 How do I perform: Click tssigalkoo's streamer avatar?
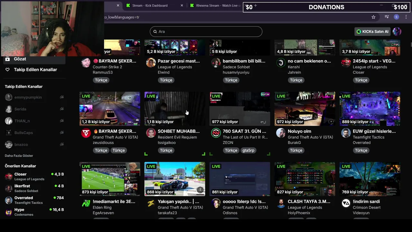(151, 133)
